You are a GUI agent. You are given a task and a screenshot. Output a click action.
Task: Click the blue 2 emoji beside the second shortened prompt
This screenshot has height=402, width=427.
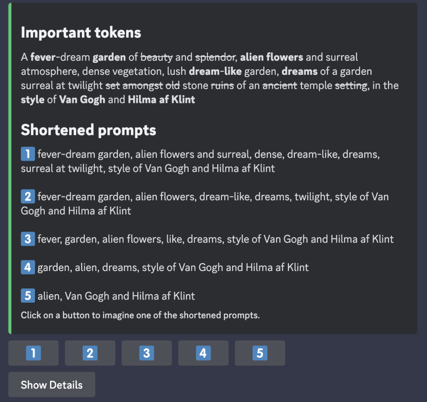(x=28, y=197)
